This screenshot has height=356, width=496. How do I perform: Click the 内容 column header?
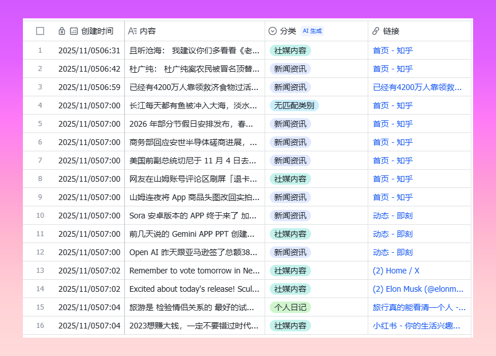click(x=148, y=31)
